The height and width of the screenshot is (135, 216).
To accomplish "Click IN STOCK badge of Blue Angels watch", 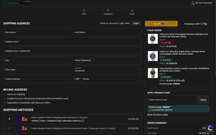I will (165, 60).
